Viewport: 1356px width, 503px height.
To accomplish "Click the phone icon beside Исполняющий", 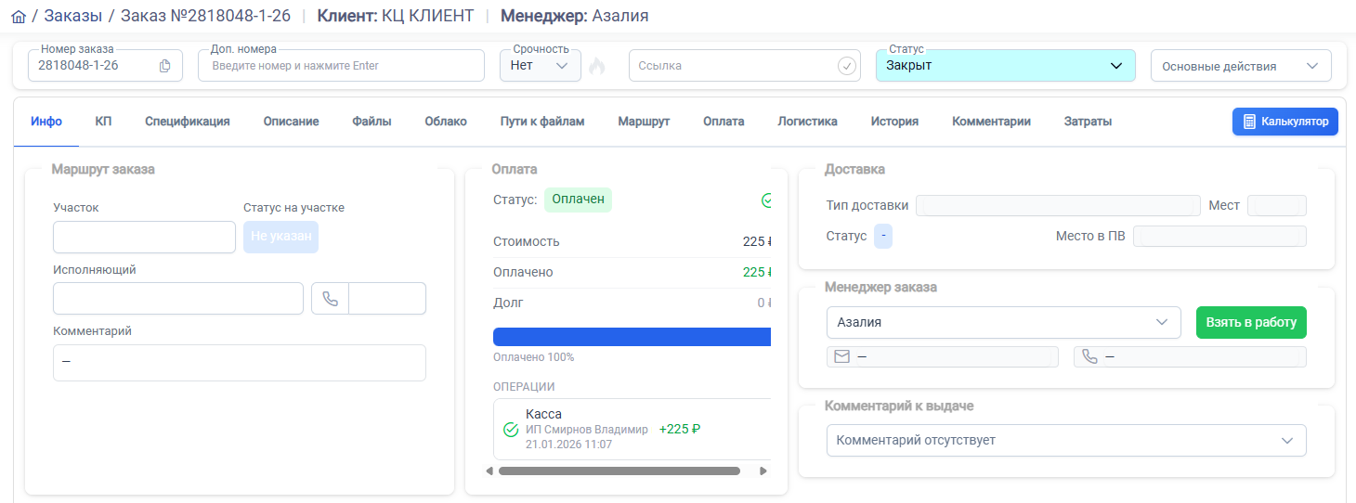I will (331, 299).
